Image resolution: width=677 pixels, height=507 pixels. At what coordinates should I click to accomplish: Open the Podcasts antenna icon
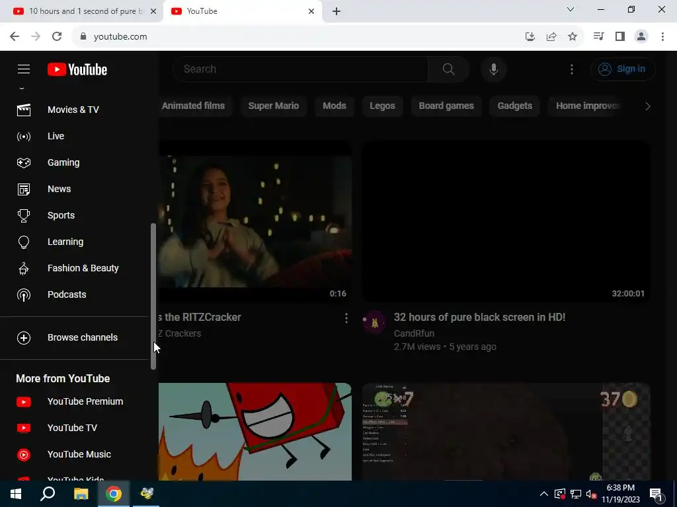(24, 295)
